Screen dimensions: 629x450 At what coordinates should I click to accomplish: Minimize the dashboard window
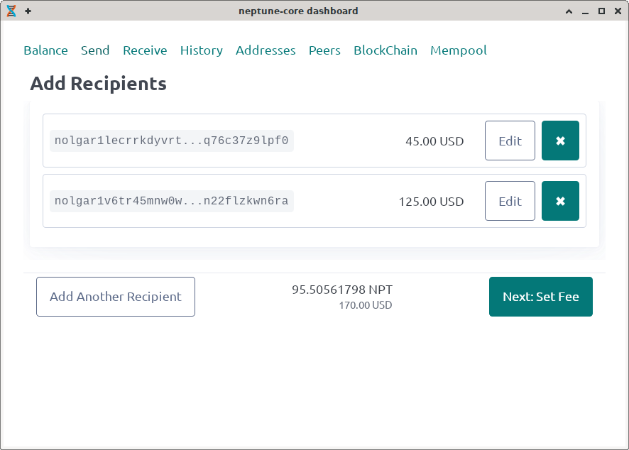pos(585,11)
